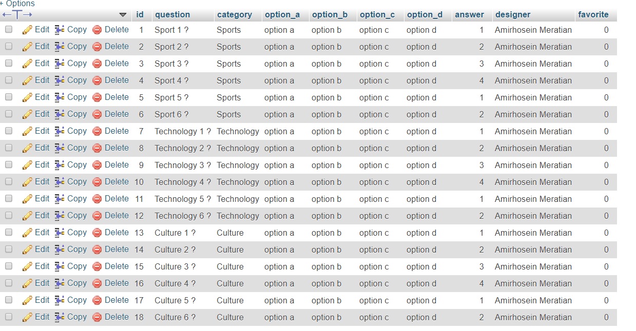Click the red Delete icon for Sport 5 row
Image resolution: width=636 pixels, height=331 pixels.
coord(97,97)
